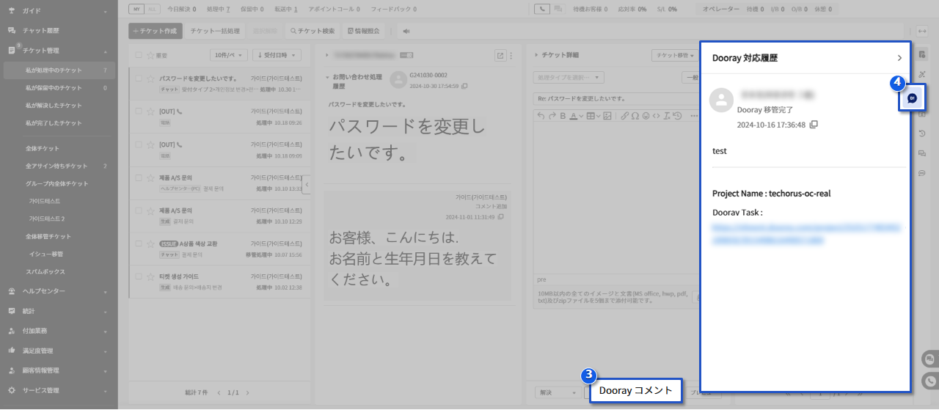This screenshot has width=939, height=410.
Task: Click the insert link icon in editor
Action: pos(625,116)
